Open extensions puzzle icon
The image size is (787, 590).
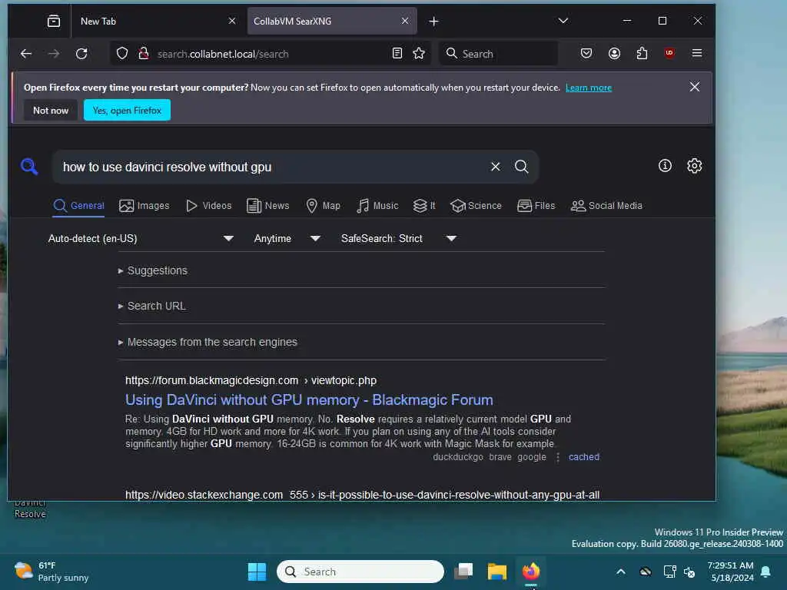point(642,53)
